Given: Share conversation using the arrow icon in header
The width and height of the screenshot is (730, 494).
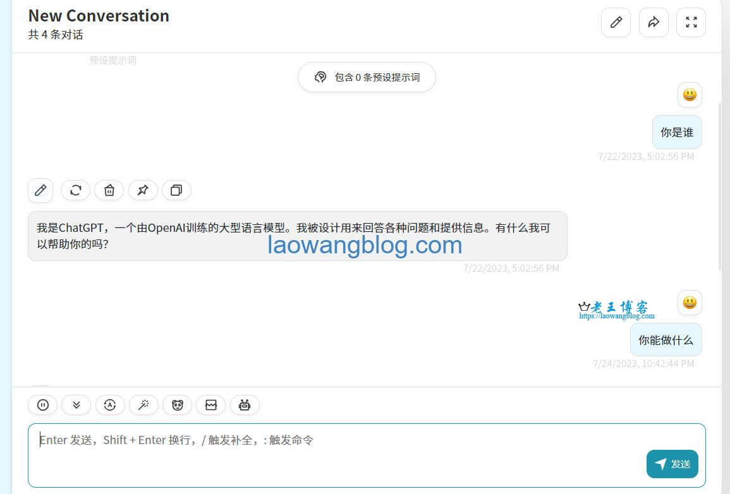Looking at the screenshot, I should [x=654, y=22].
